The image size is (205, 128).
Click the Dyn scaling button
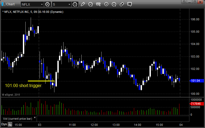[x=4, y=124]
